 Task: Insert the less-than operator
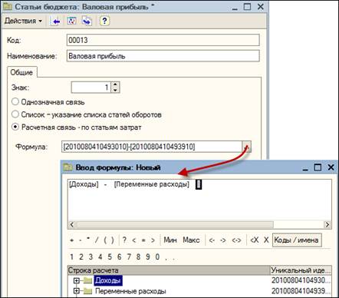tap(134, 240)
